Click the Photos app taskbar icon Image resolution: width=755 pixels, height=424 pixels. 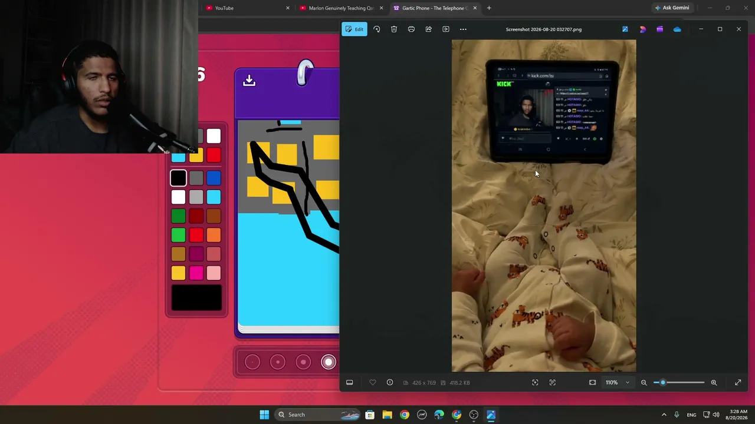pyautogui.click(x=491, y=415)
